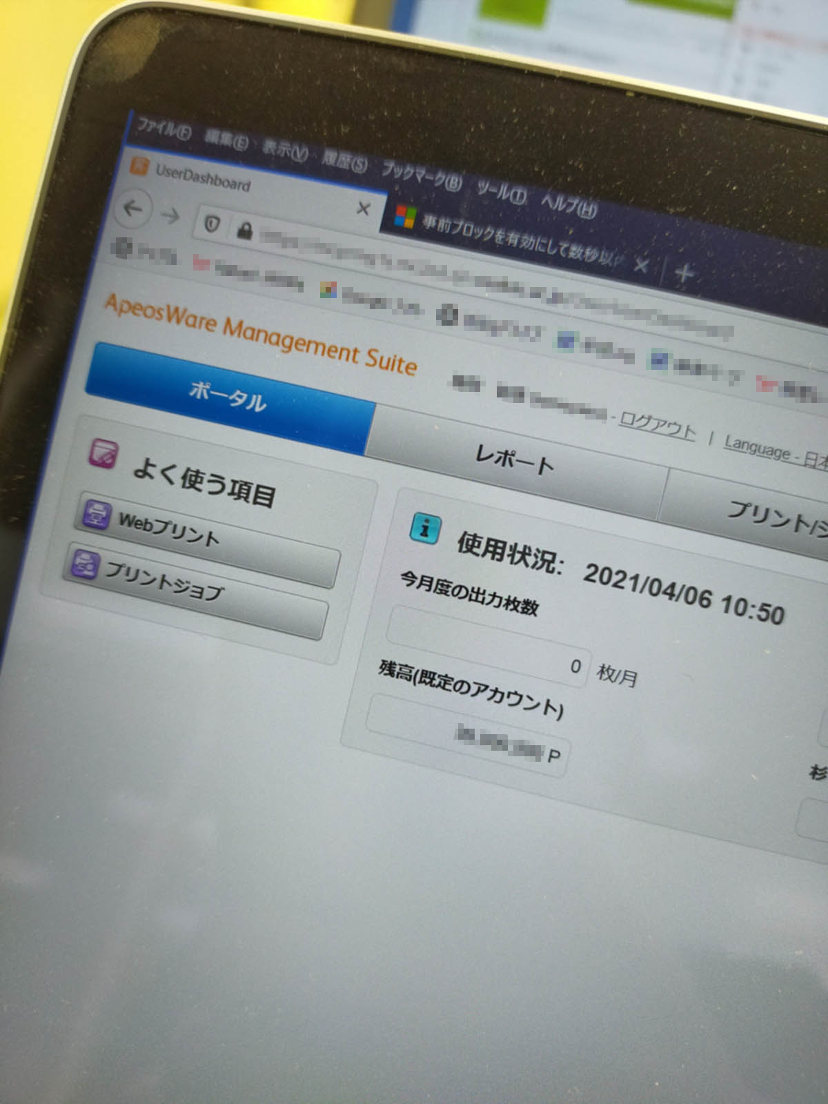This screenshot has width=828, height=1104.
Task: Open the Language link
Action: coord(776,453)
